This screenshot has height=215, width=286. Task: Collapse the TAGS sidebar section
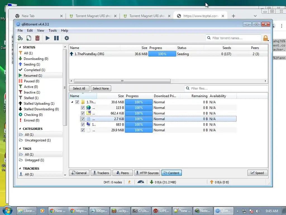pyautogui.click(x=20, y=149)
